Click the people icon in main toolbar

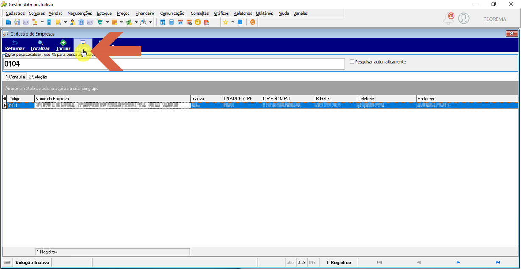(17, 22)
